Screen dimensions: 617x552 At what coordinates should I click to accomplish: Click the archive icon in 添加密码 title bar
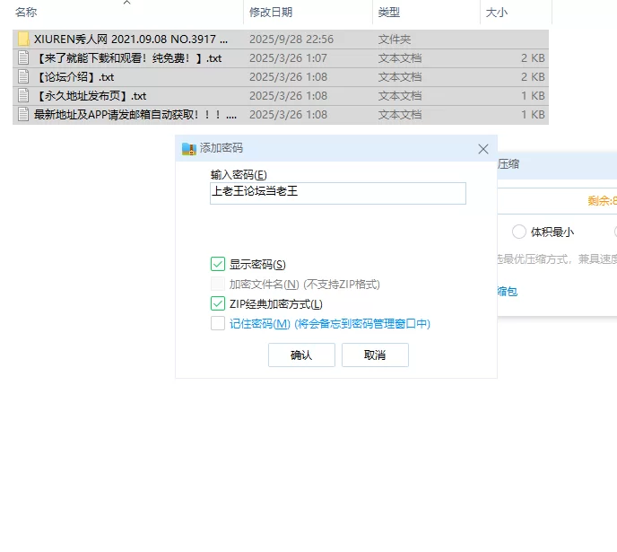coord(189,148)
